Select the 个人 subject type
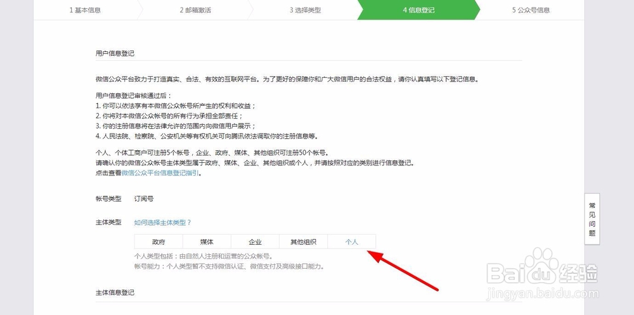 352,242
